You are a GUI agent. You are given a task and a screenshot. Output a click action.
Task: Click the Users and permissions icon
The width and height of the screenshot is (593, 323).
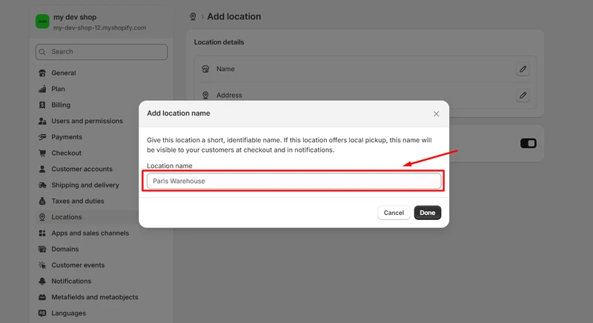pyautogui.click(x=42, y=121)
